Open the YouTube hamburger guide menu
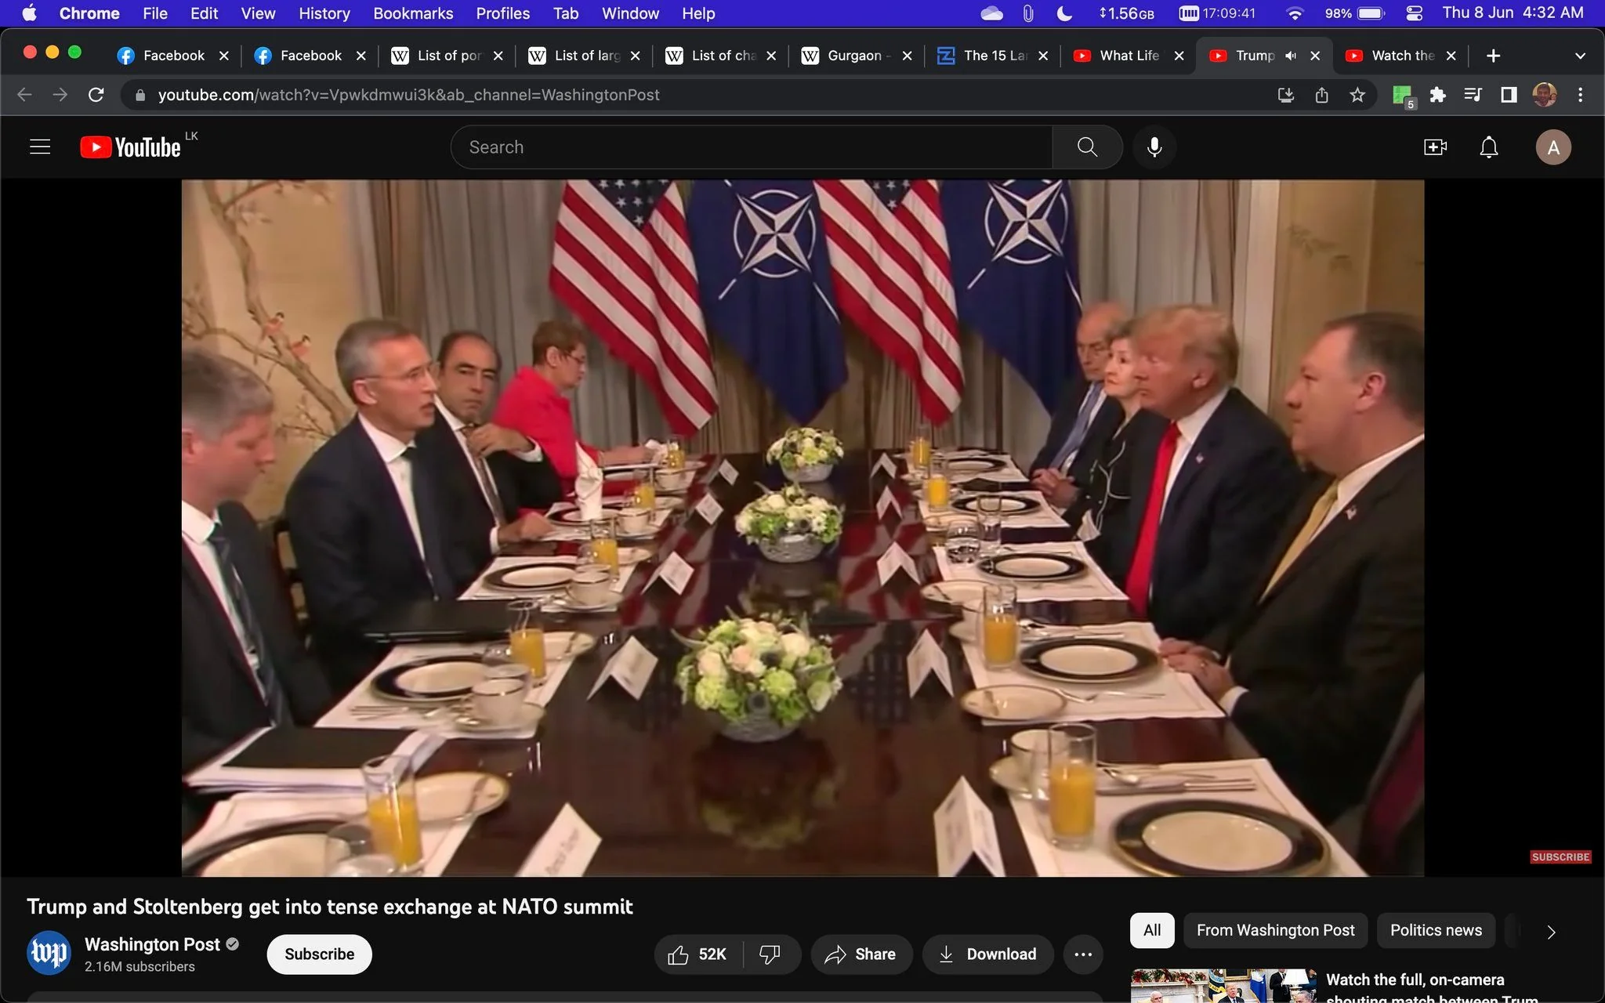1605x1003 pixels. point(40,147)
